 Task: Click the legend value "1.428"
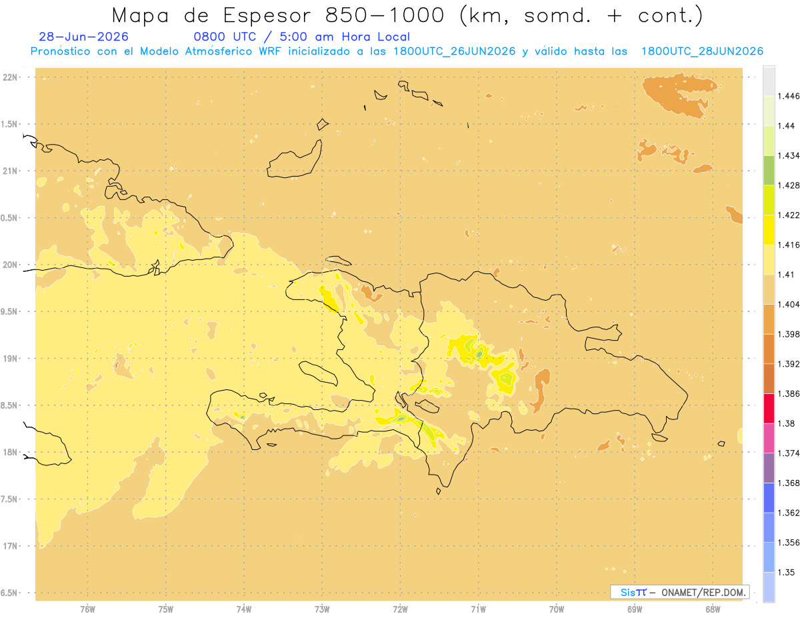pos(789,185)
